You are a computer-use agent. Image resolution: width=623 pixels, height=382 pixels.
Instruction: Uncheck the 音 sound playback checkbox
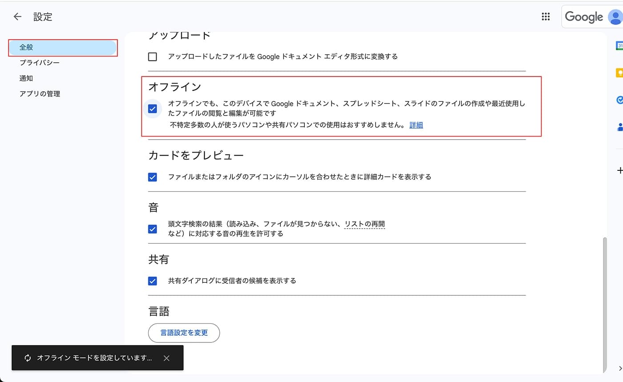tap(153, 229)
